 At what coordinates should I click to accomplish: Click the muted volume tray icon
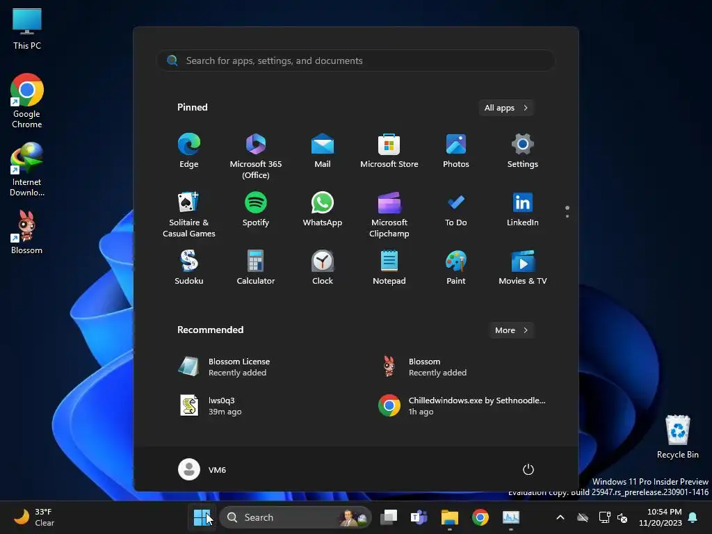[x=622, y=517]
